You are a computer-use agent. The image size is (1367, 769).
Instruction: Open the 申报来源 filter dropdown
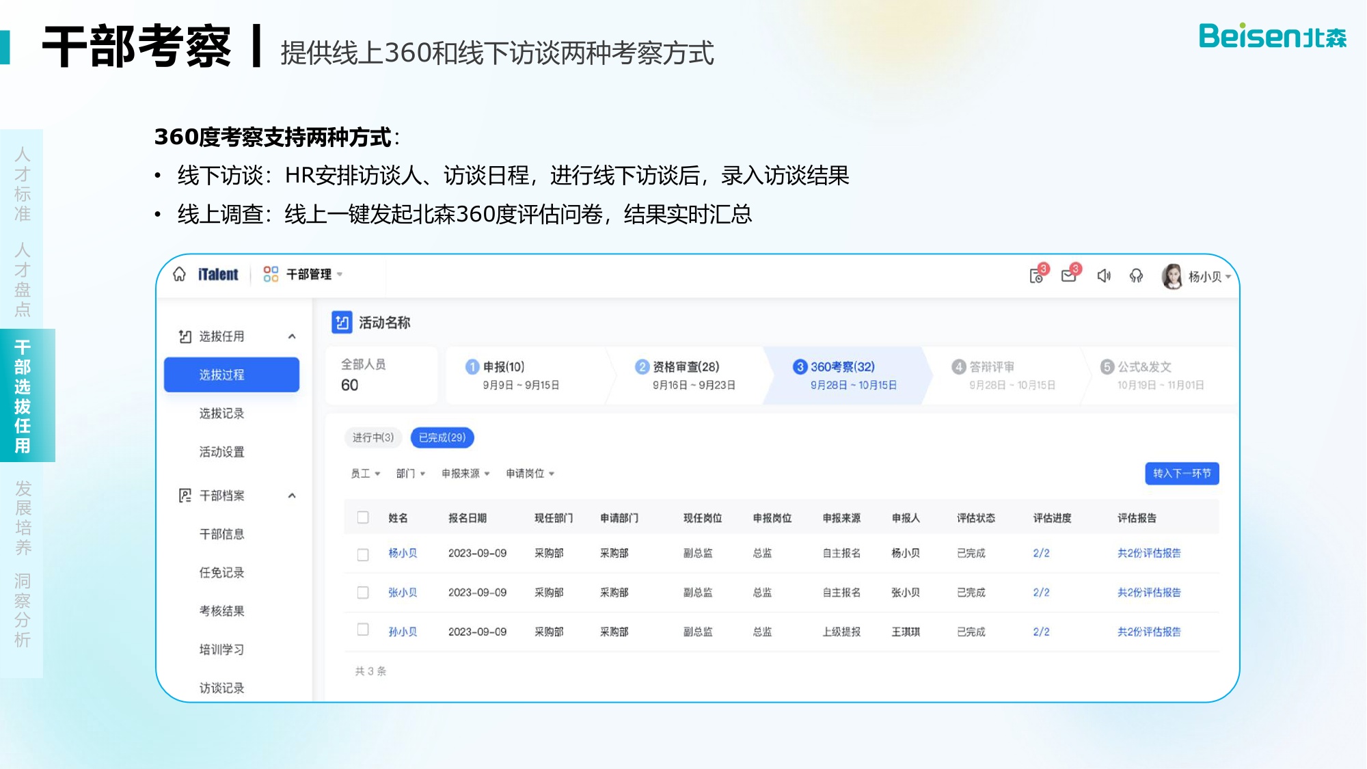click(x=465, y=473)
